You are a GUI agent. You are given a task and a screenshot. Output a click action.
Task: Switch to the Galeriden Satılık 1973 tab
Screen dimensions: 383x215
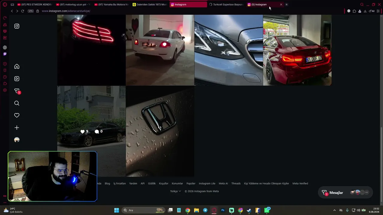[150, 4]
